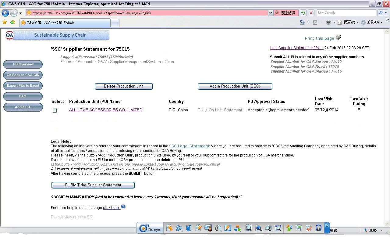The image size is (390, 244).
Task: Open the Tools (工具) menu
Action: pyautogui.click(x=372, y=22)
